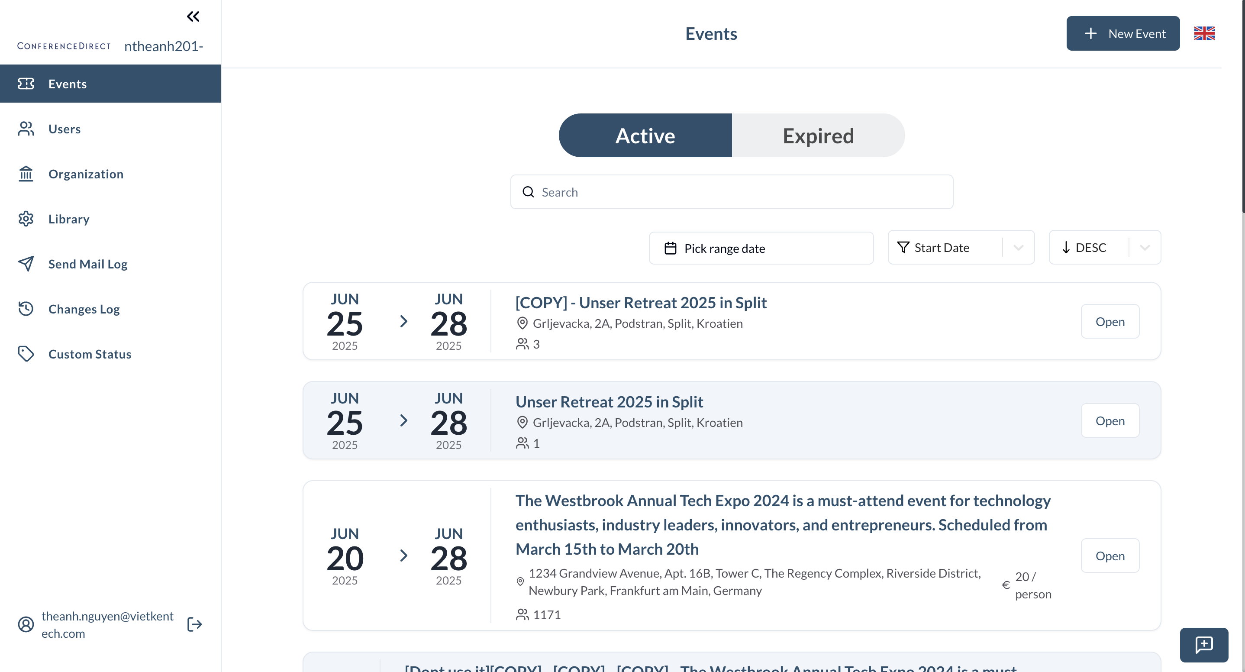The width and height of the screenshot is (1245, 672).
Task: Open the Pick range date picker
Action: click(x=761, y=248)
